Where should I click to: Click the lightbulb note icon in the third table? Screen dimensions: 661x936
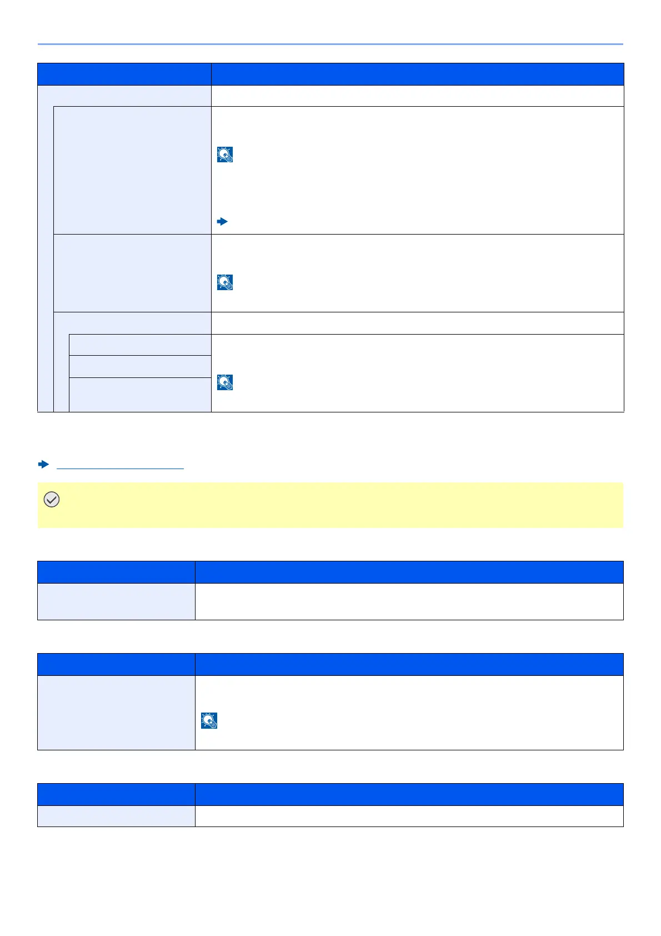pyautogui.click(x=209, y=720)
